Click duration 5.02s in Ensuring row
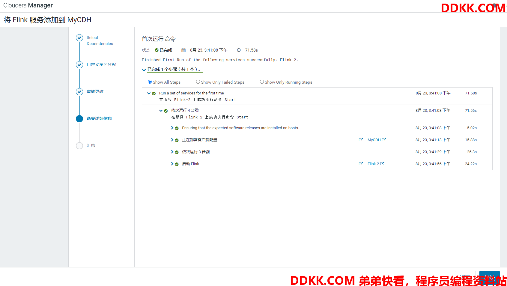The image size is (507, 286). (x=472, y=128)
